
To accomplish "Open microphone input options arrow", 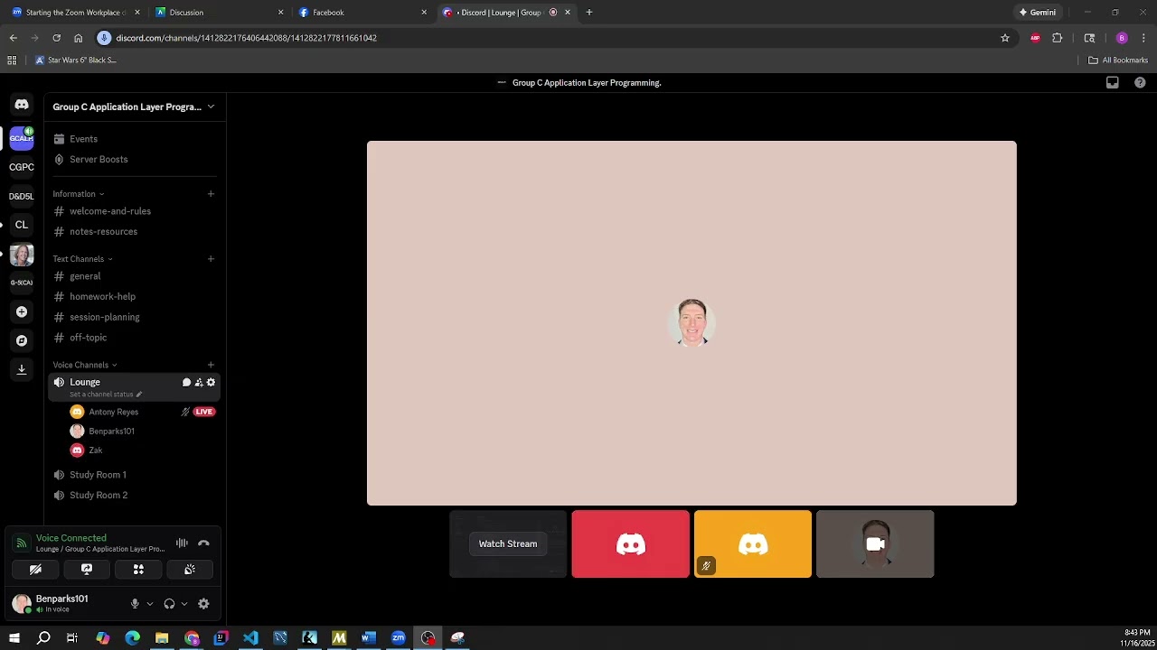I will pos(149,604).
